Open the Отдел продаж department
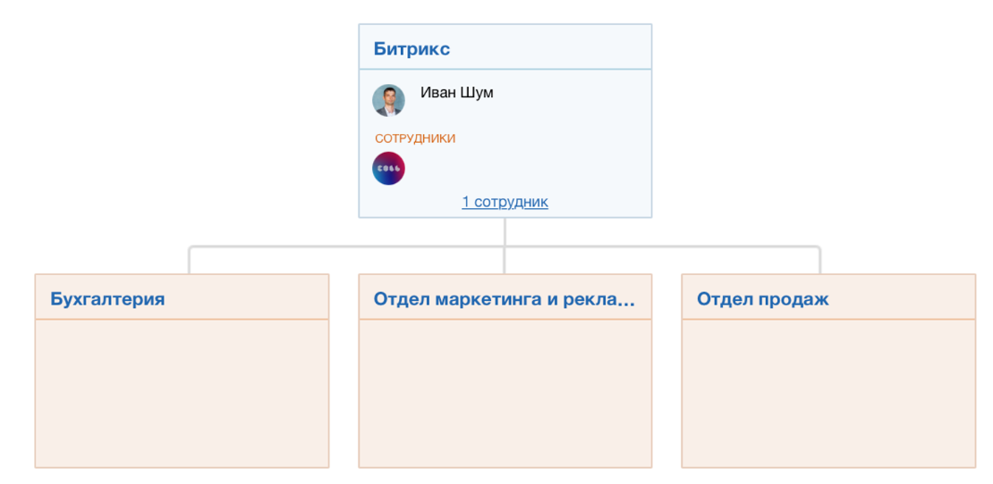The width and height of the screenshot is (993, 484). coord(762,299)
